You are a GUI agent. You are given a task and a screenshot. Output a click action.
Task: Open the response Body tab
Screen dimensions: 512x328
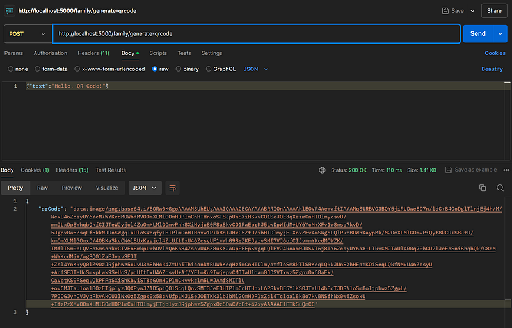pos(7,170)
